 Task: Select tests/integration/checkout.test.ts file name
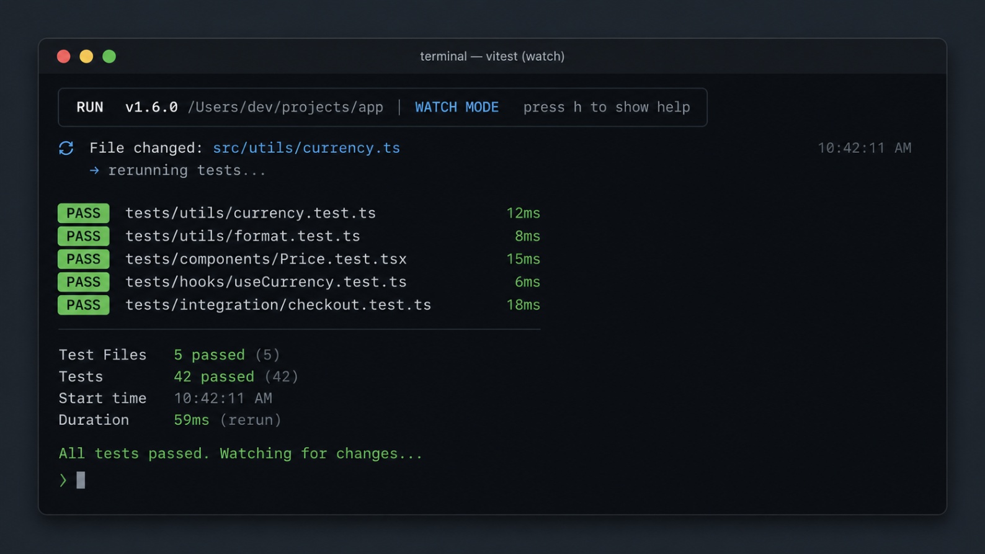(278, 305)
